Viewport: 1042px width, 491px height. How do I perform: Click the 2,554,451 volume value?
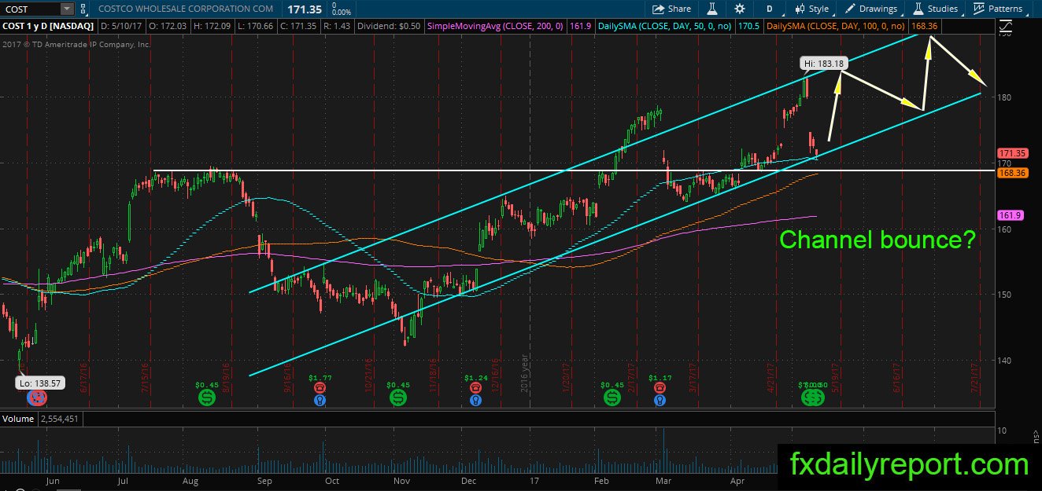(x=59, y=419)
